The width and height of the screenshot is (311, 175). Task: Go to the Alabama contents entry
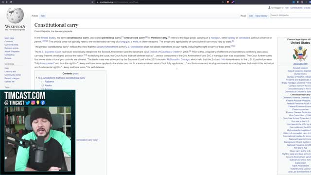pyautogui.click(x=49, y=82)
